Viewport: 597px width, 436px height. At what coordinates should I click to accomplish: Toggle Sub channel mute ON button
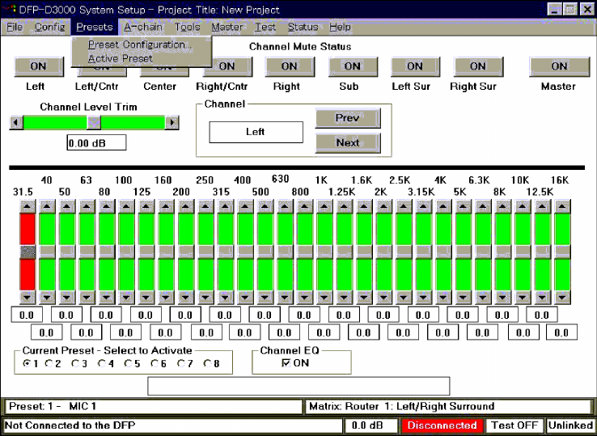[x=351, y=66]
